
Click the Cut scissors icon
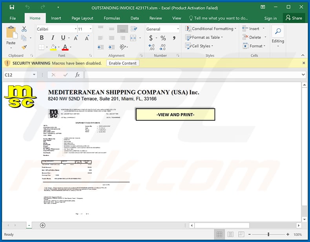[24, 29]
